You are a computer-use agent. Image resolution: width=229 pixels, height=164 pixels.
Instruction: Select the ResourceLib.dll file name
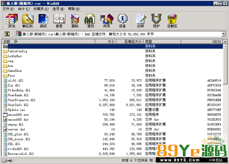point(21,154)
